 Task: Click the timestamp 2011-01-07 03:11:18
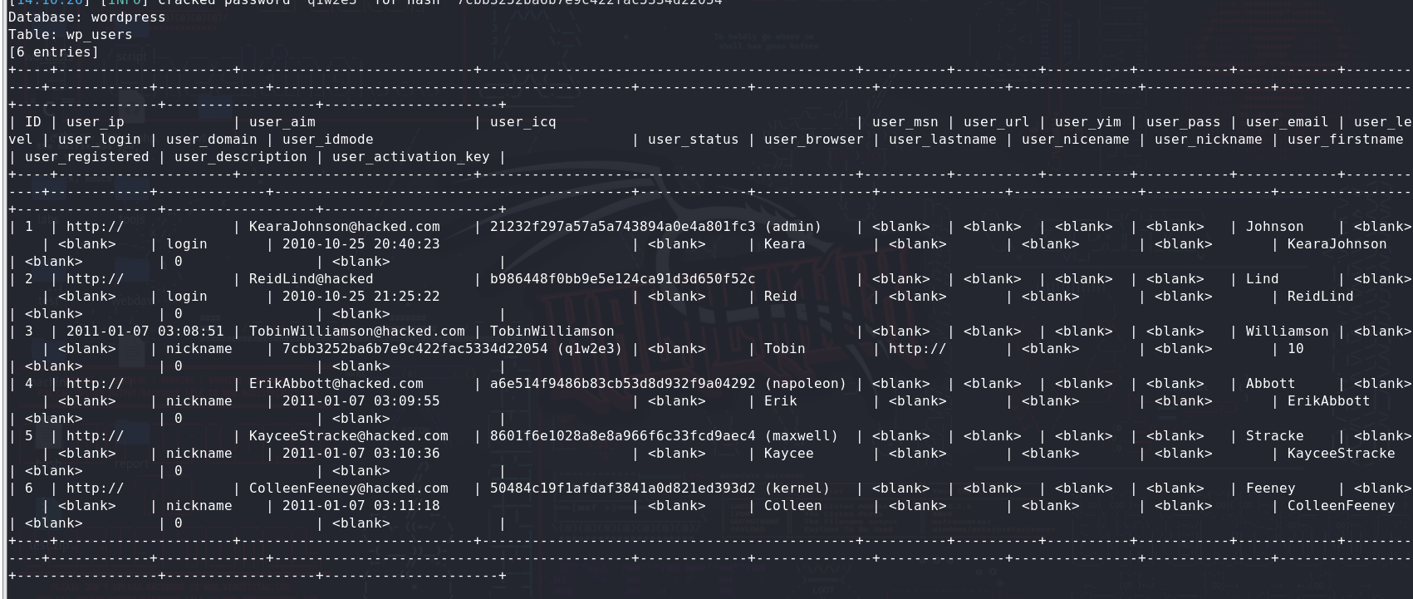[361, 506]
